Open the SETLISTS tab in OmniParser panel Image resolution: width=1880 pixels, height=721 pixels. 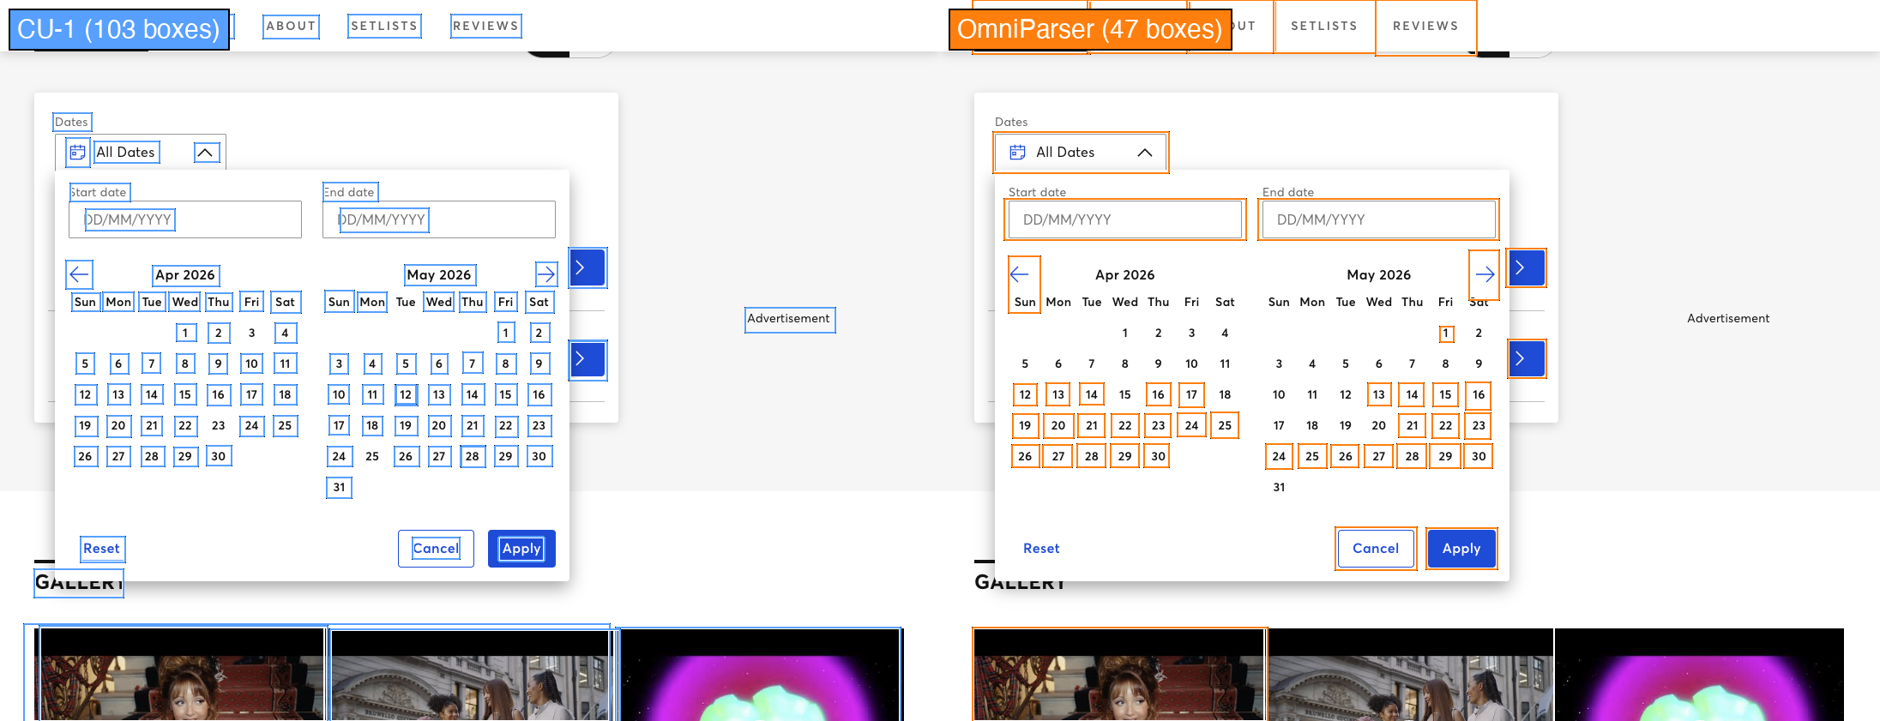[1324, 26]
